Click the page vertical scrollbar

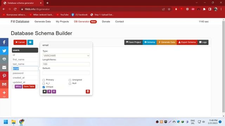coord(224,67)
